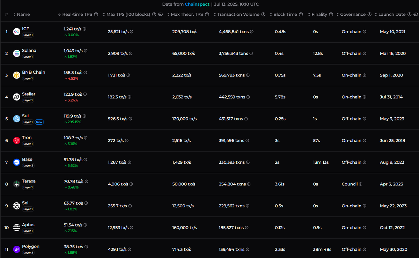Screen dimensions: 419x258
Task: Click the Sei chain logo
Action: pyautogui.click(x=16, y=206)
